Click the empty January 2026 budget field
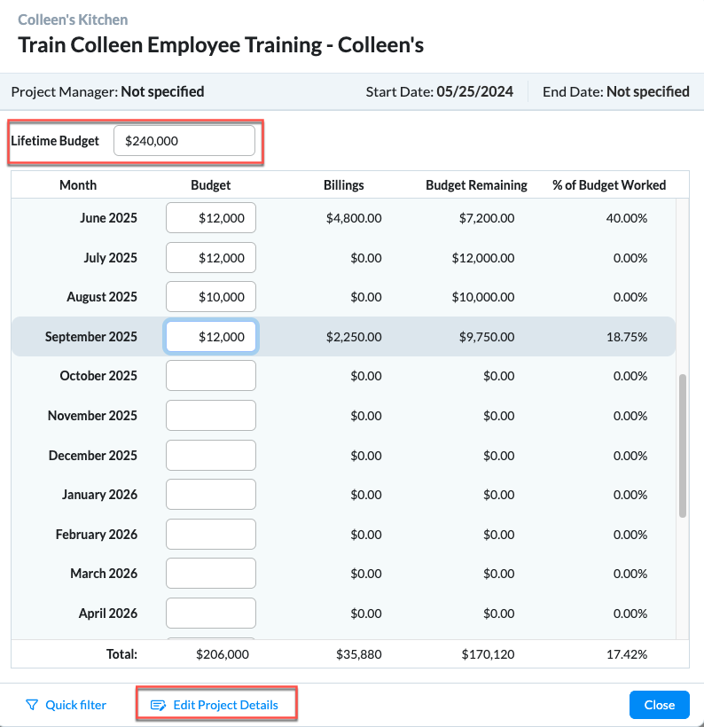This screenshot has height=727, width=704. point(211,494)
